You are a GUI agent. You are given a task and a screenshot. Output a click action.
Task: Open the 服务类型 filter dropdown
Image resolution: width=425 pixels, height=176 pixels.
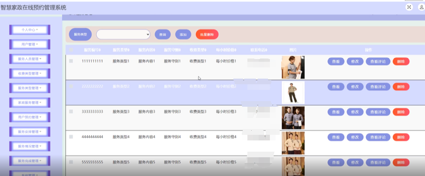123,34
